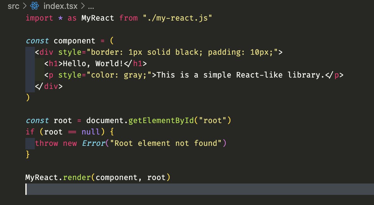The height and width of the screenshot is (205, 374).
Task: Click 'component' in the const declaration
Action: click(x=74, y=41)
